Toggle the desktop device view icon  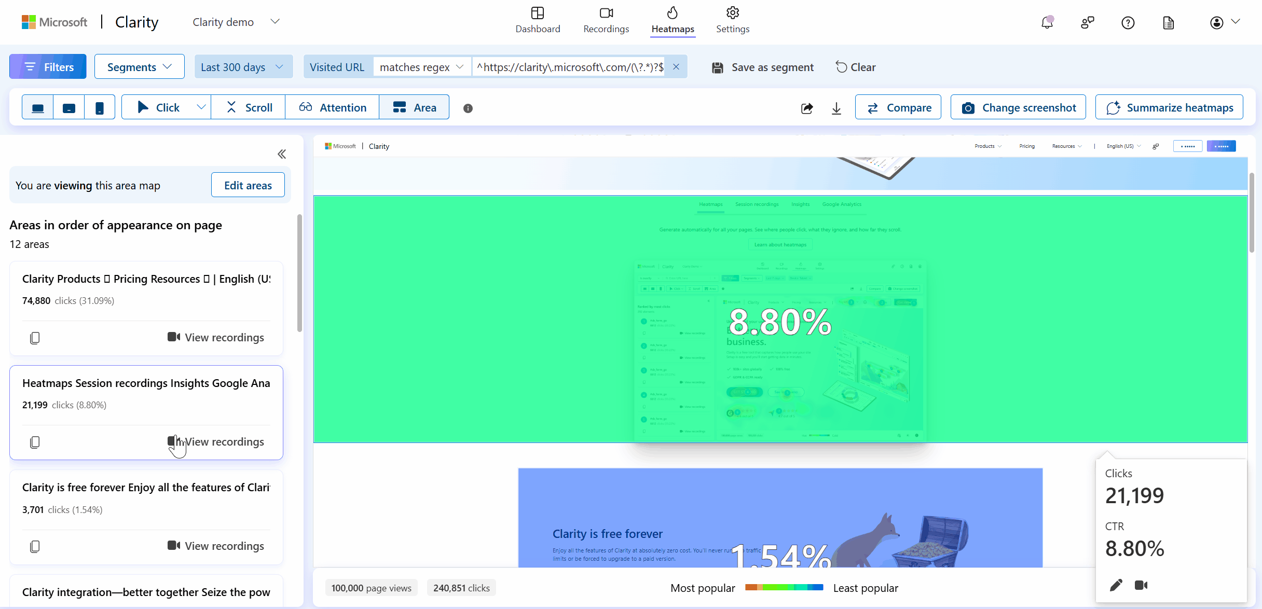click(x=38, y=107)
